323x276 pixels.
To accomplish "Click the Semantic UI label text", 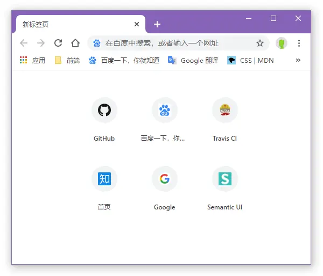I will click(x=224, y=207).
